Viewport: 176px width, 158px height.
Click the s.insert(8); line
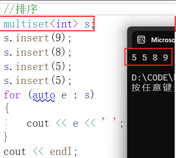[x=37, y=52]
